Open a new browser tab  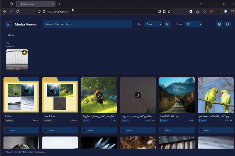(x=59, y=4)
